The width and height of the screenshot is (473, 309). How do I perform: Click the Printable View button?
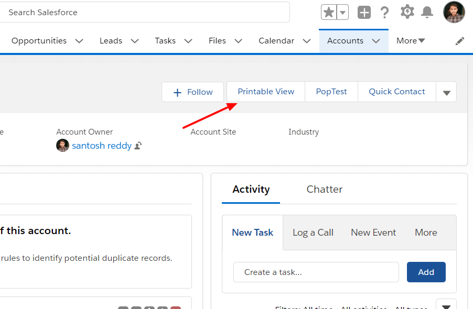266,92
